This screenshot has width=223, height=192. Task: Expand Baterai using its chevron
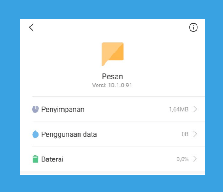click(x=195, y=159)
